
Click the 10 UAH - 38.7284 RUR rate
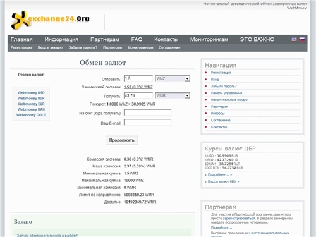[222, 164]
